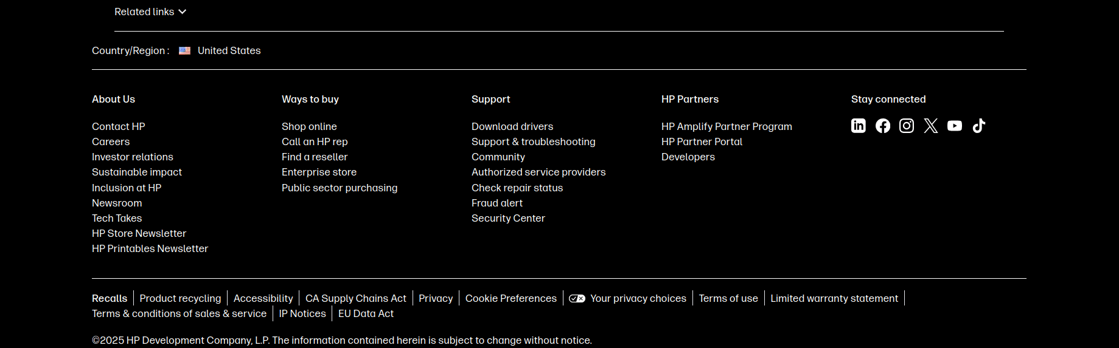Click the X (Twitter) icon
This screenshot has height=348, width=1119.
point(930,126)
